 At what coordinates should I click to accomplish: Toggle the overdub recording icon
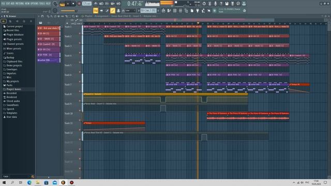tap(113, 4)
